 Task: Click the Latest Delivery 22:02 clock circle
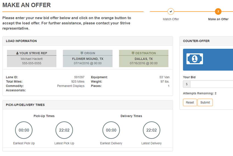pyautogui.click(x=151, y=130)
